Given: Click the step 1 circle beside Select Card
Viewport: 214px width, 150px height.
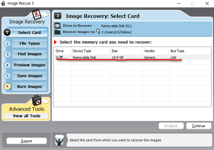Looking at the screenshot, I should [7, 32].
